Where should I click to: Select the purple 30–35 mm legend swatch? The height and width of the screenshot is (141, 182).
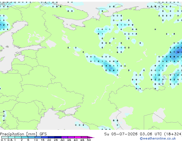(65, 137)
